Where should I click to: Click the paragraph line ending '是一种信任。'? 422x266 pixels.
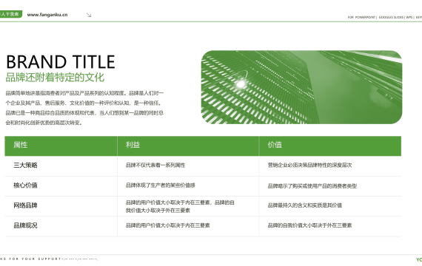(x=84, y=103)
